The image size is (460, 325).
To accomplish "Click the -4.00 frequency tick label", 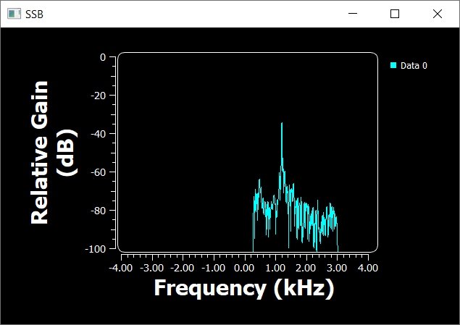I will click(x=120, y=268).
